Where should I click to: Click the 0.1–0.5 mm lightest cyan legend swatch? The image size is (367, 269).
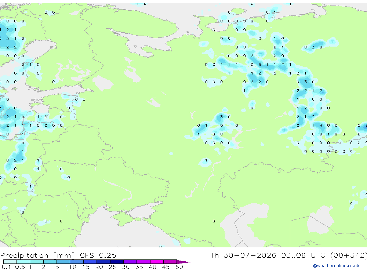(x=10, y=262)
